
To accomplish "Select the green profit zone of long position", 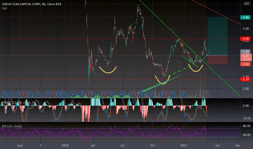I will (x=217, y=36).
